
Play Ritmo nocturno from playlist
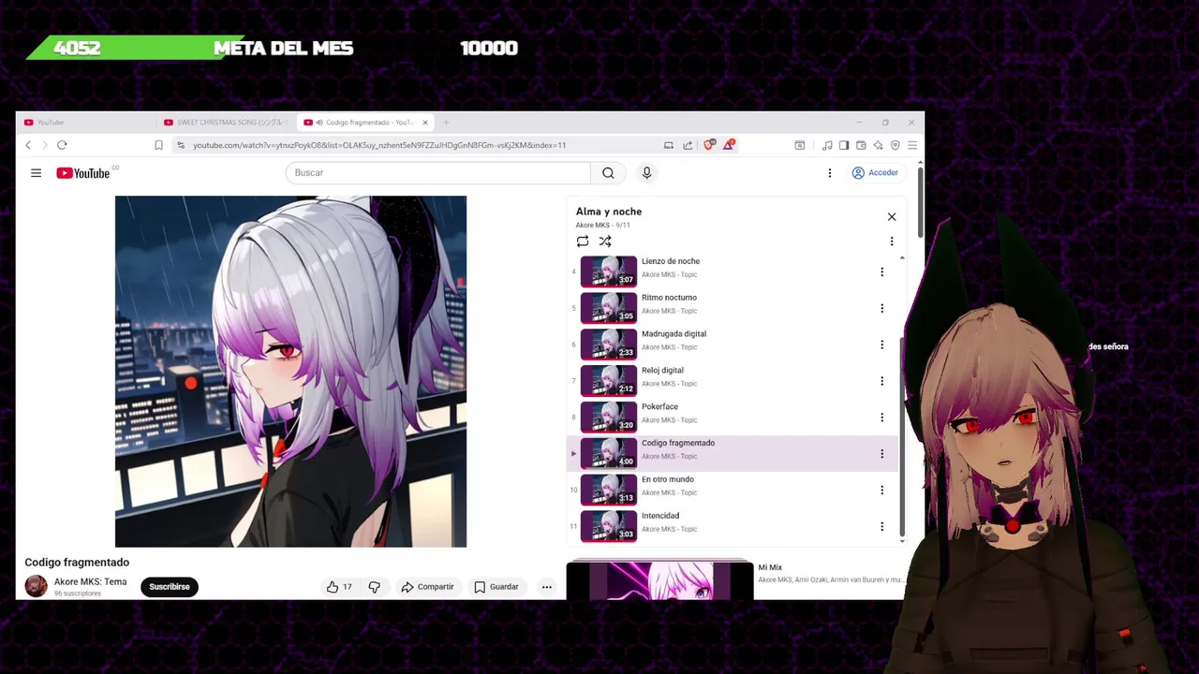(x=733, y=308)
